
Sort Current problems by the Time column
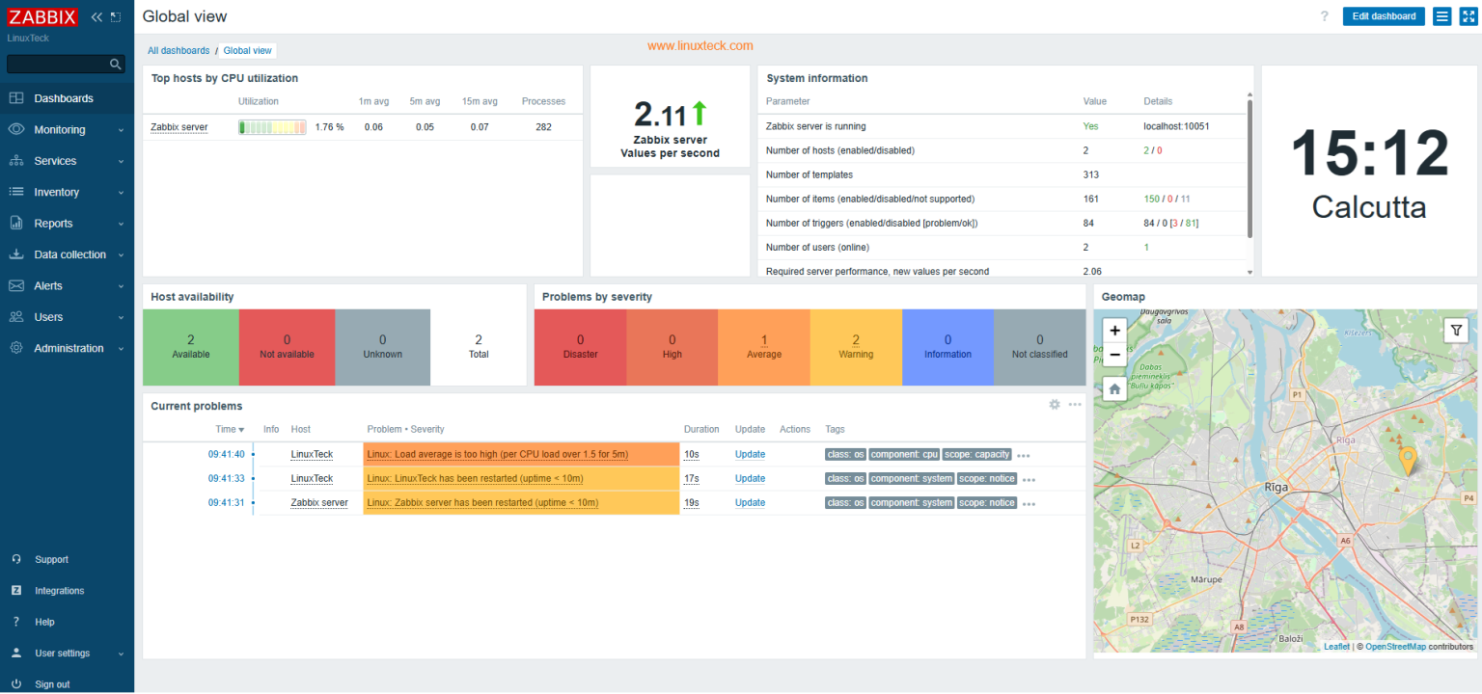[230, 429]
